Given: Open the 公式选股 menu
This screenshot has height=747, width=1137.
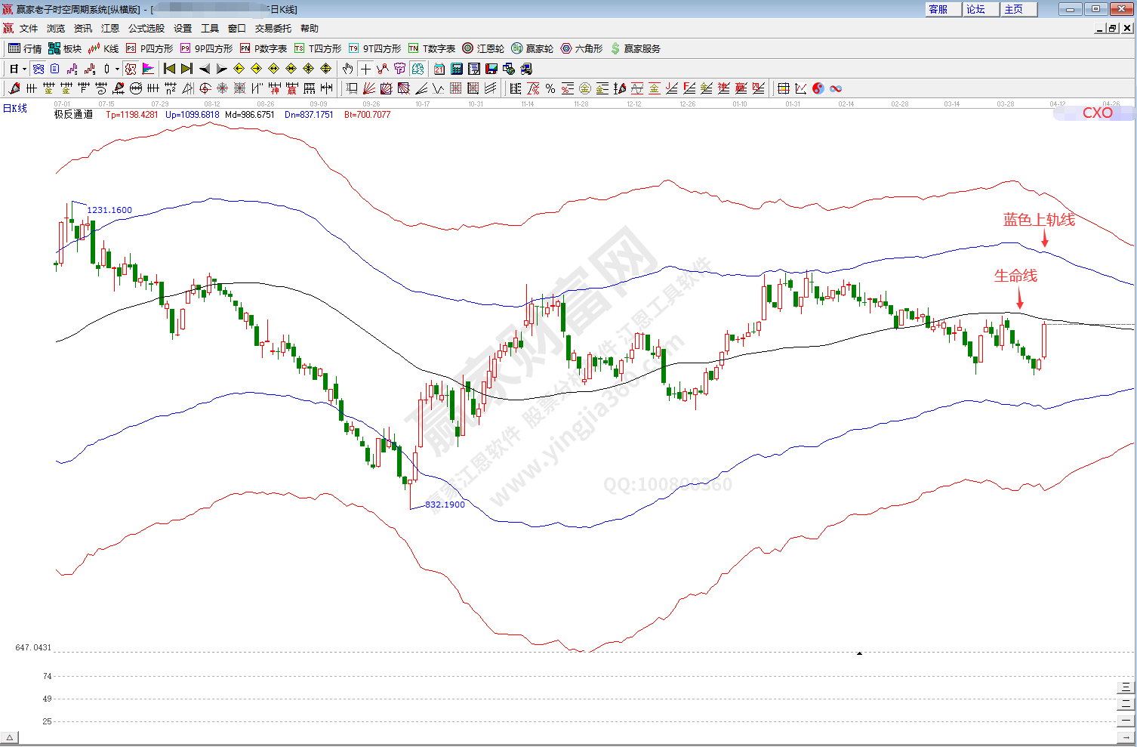Looking at the screenshot, I should (x=146, y=28).
